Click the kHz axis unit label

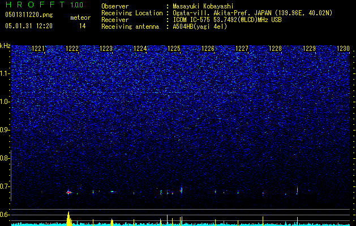[x=5, y=46]
